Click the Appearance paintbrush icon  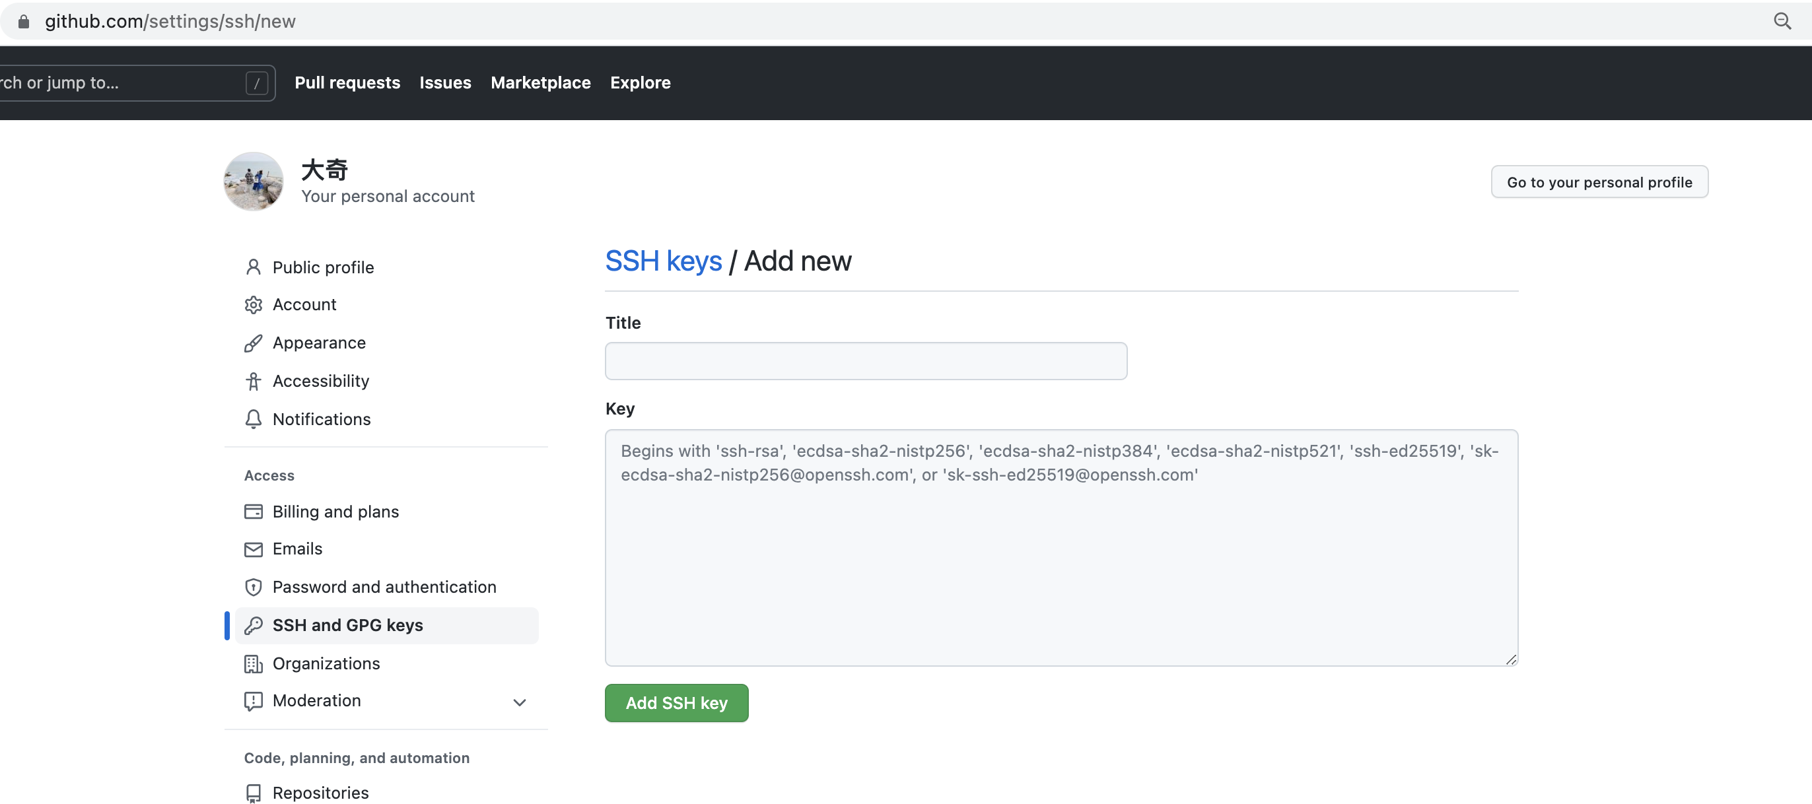[253, 343]
